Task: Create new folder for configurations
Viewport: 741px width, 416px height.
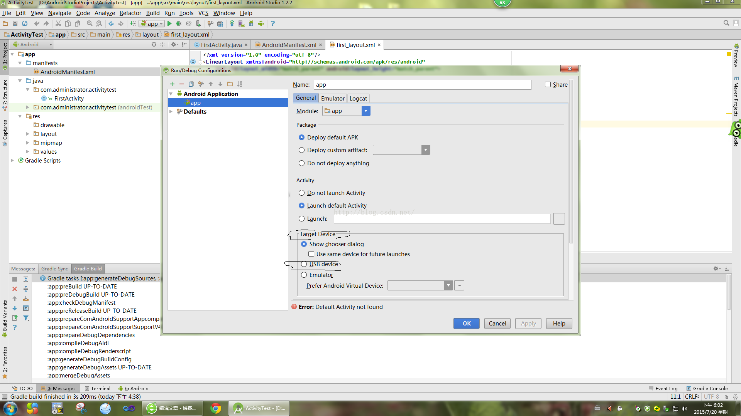Action: [x=230, y=84]
